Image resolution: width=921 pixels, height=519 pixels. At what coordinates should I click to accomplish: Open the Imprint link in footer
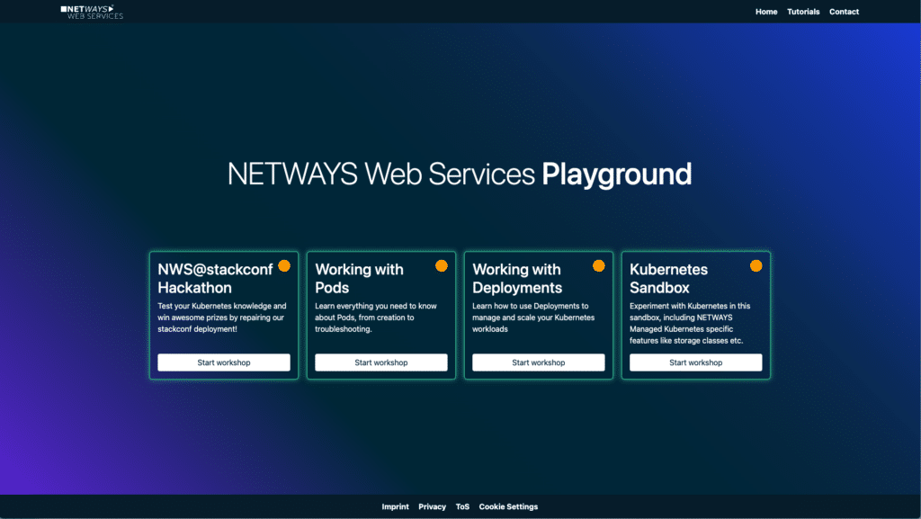pos(395,506)
